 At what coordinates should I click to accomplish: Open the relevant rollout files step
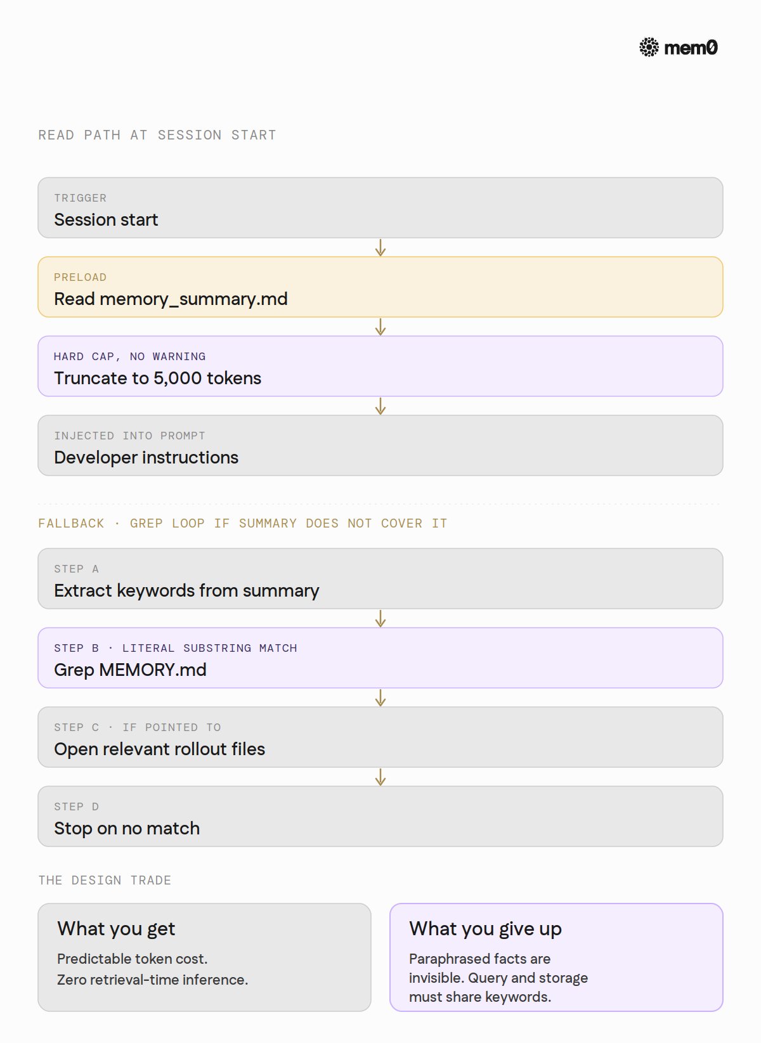tap(380, 737)
